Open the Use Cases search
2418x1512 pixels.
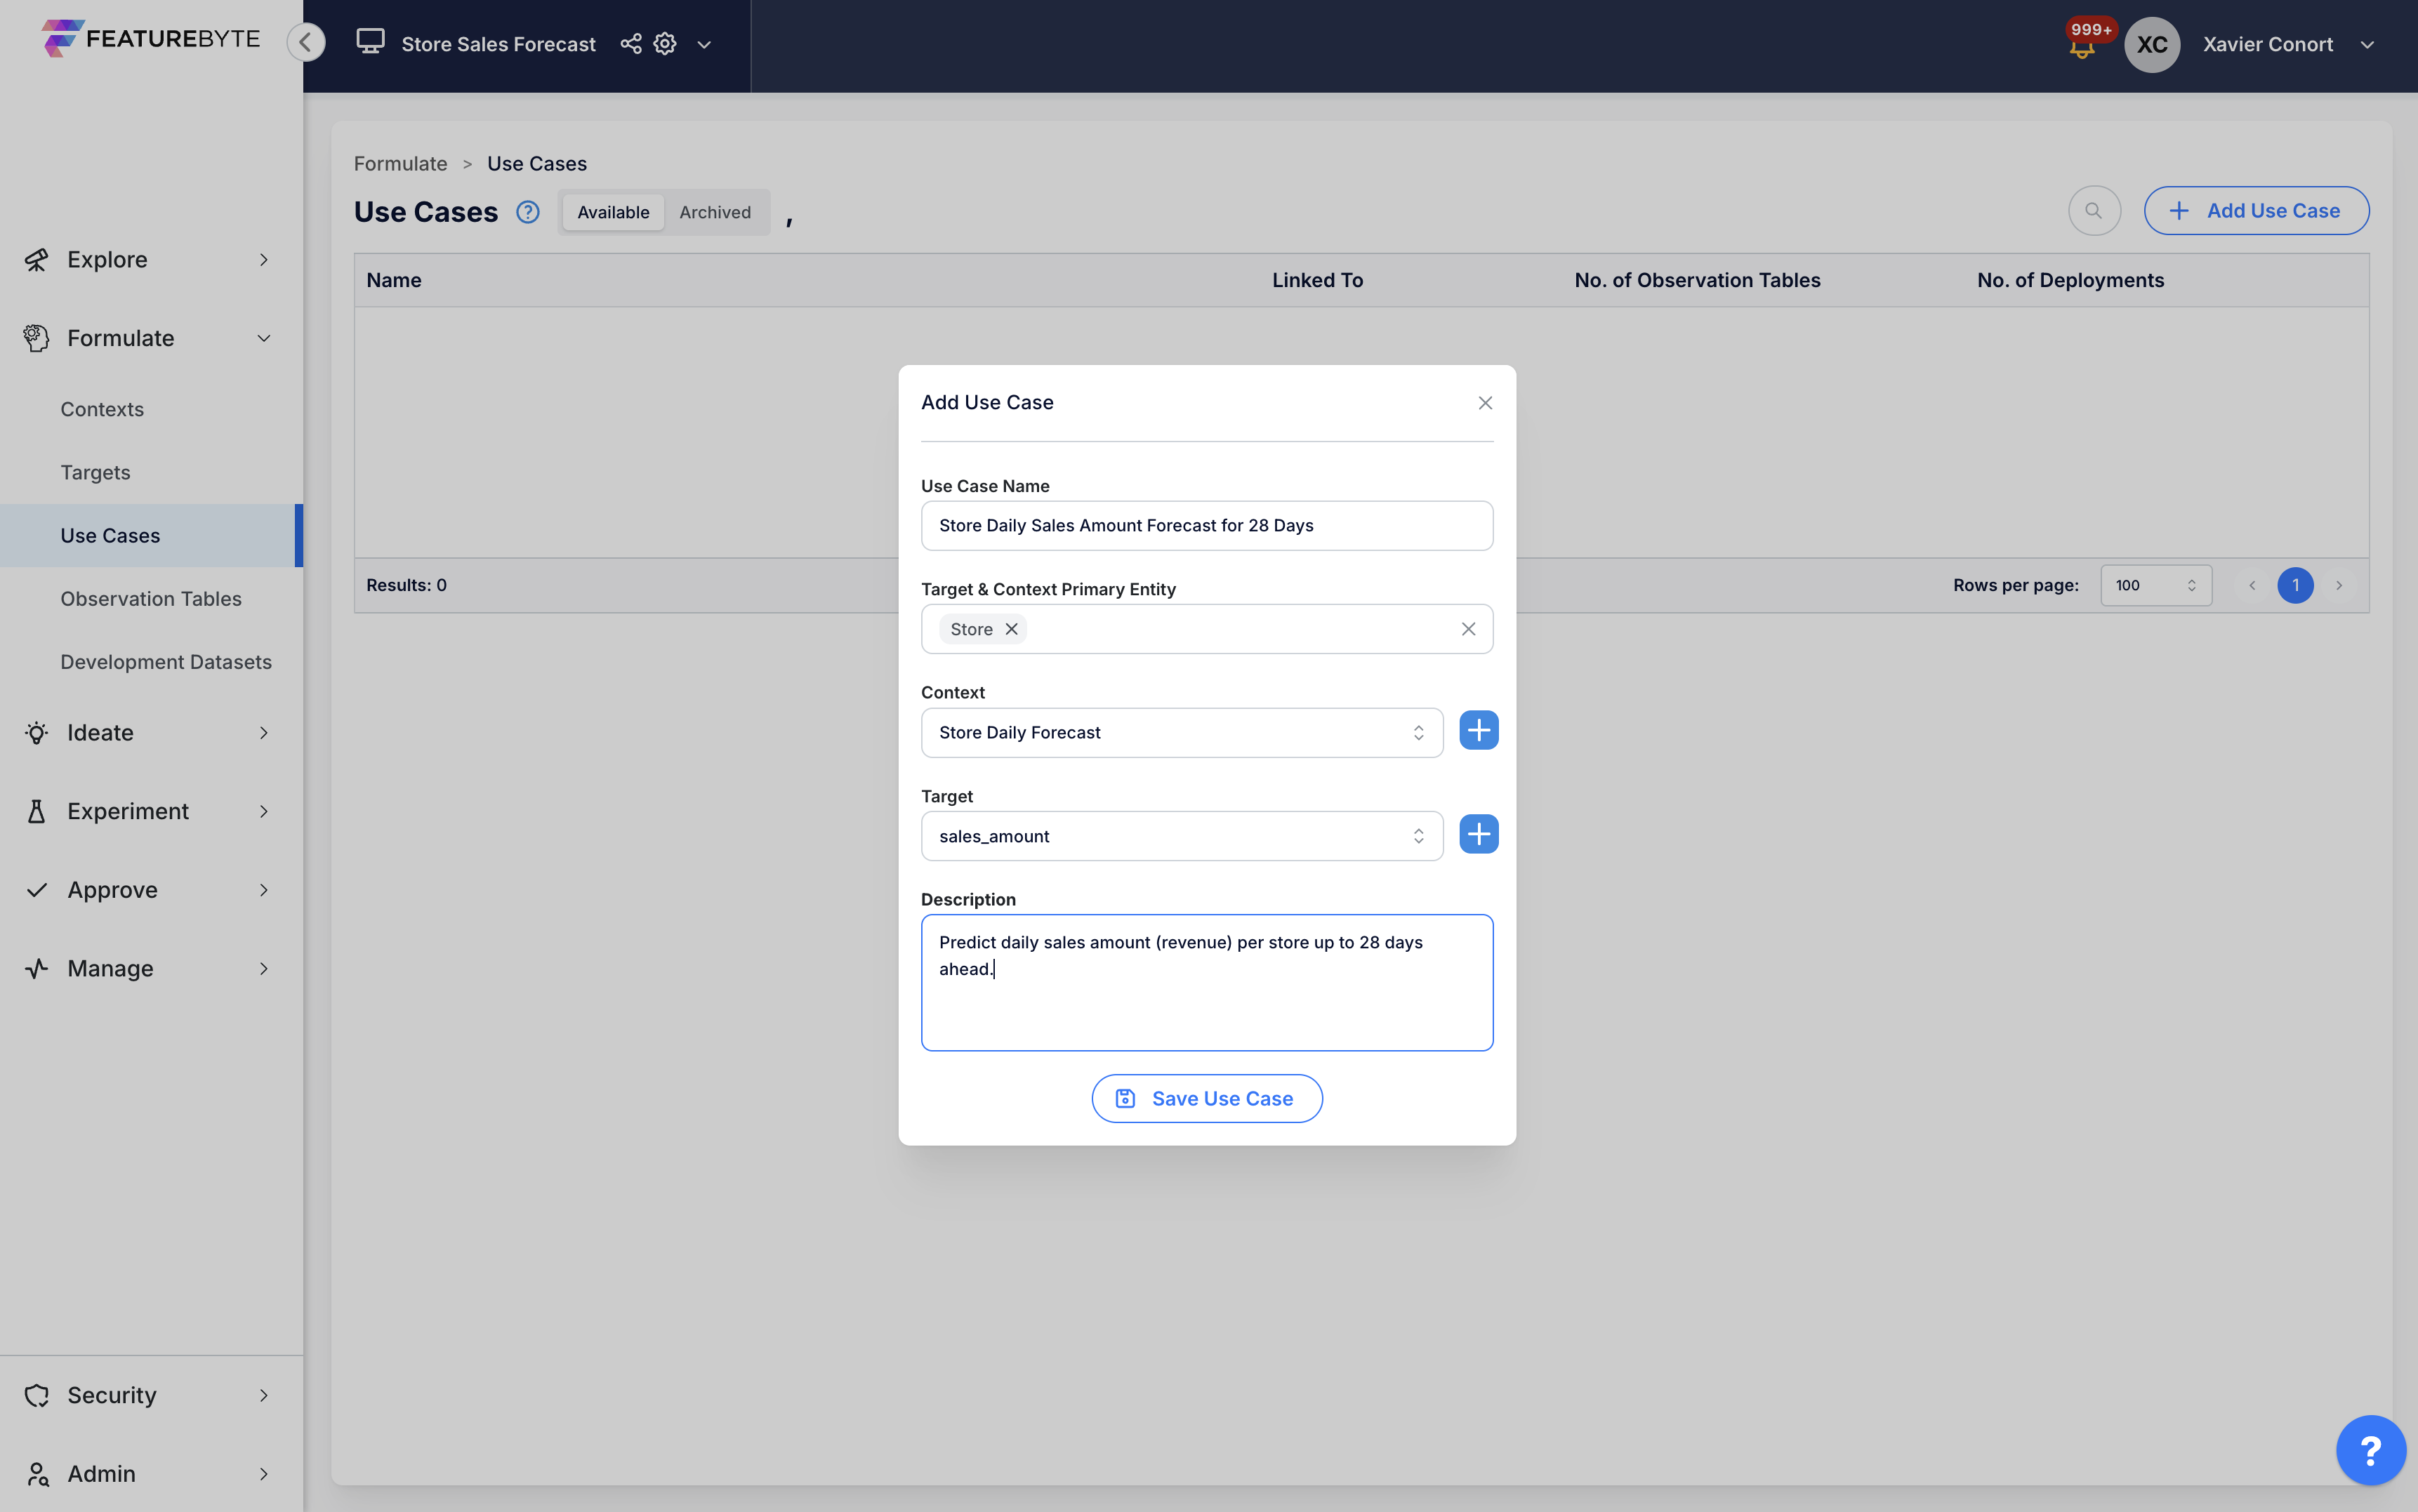pos(2093,210)
